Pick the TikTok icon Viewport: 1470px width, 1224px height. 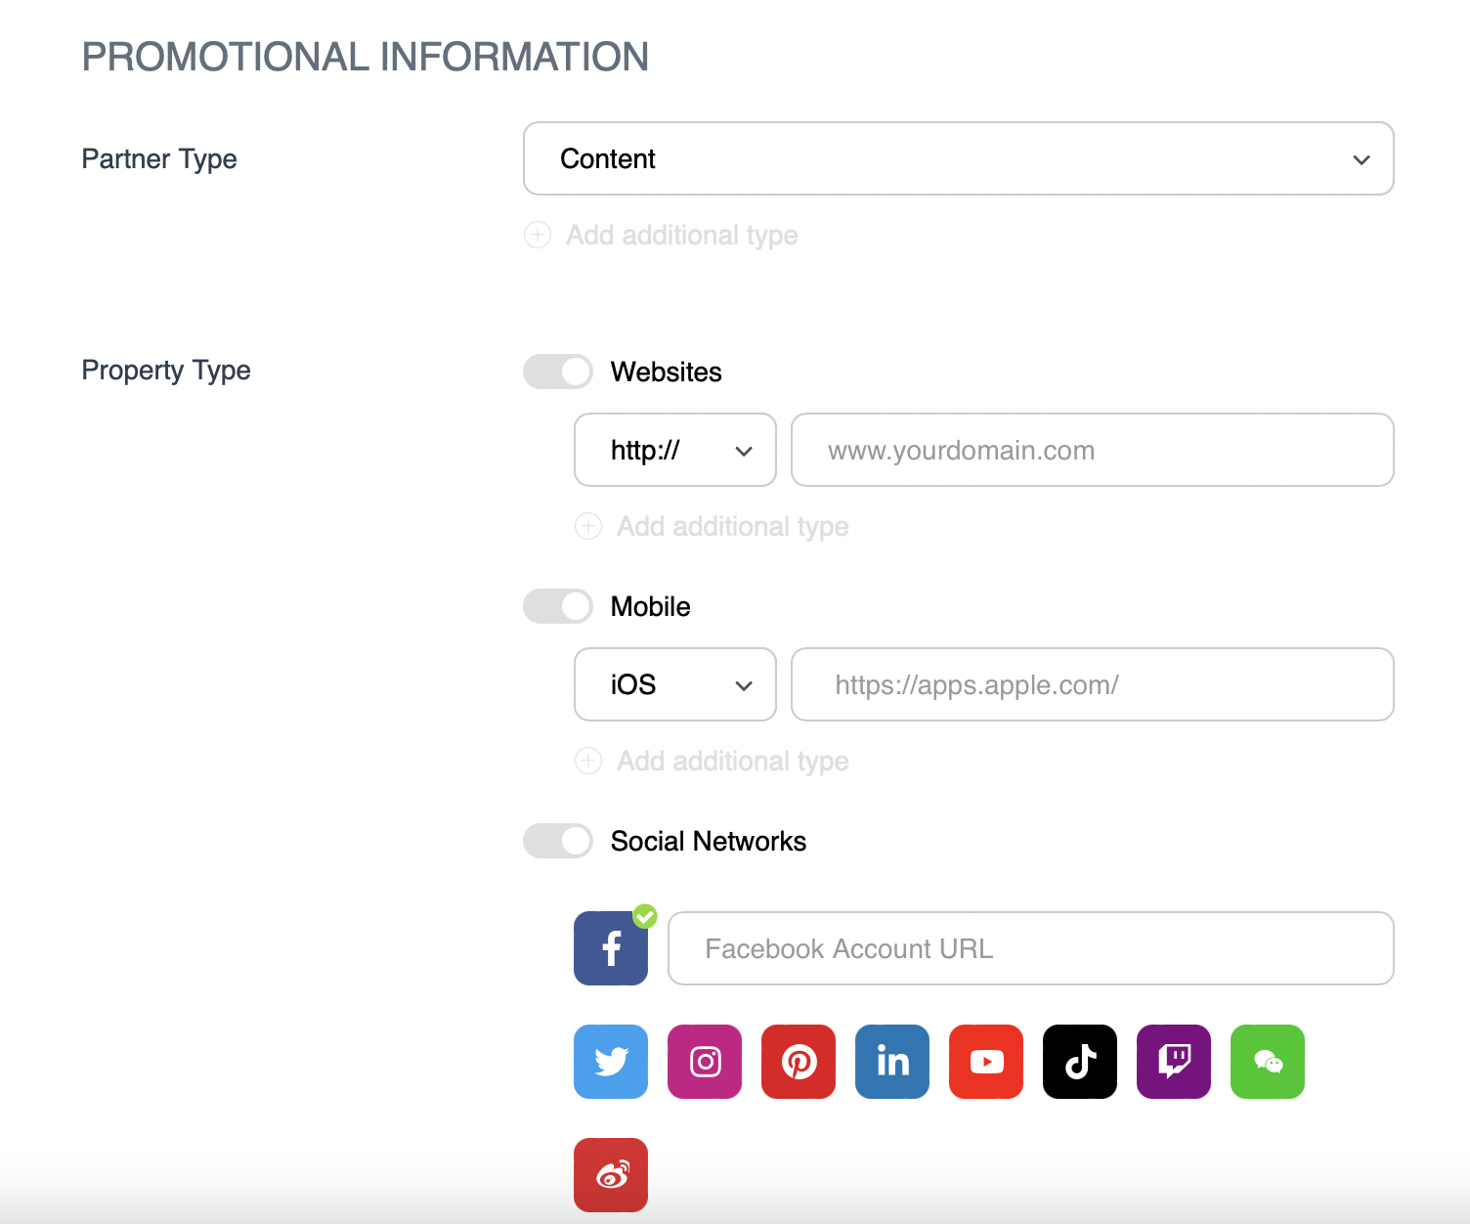coord(1080,1062)
